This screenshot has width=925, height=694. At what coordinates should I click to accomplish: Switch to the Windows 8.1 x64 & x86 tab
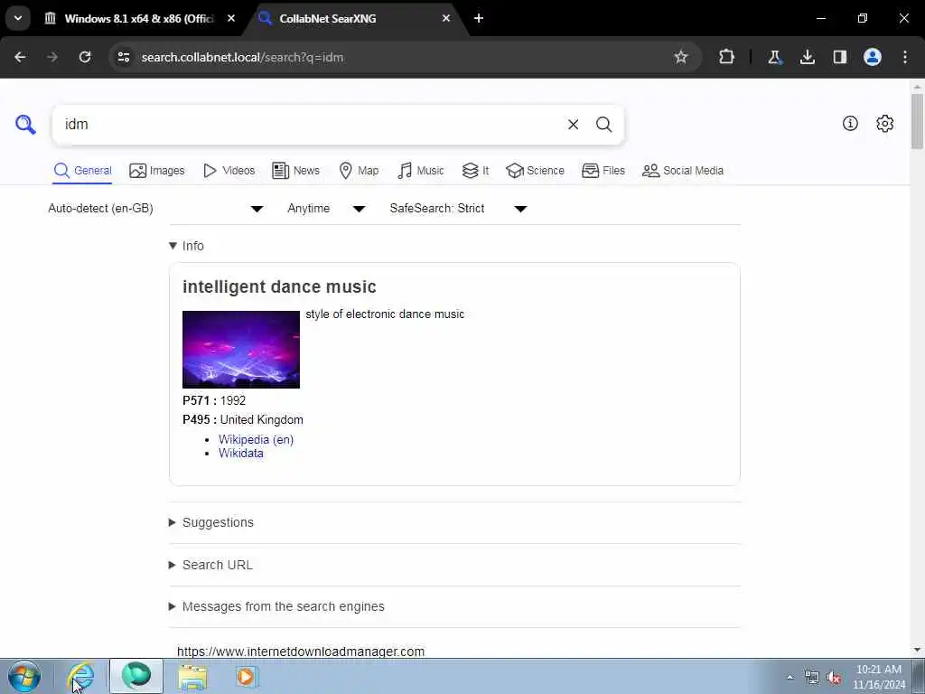pyautogui.click(x=140, y=18)
